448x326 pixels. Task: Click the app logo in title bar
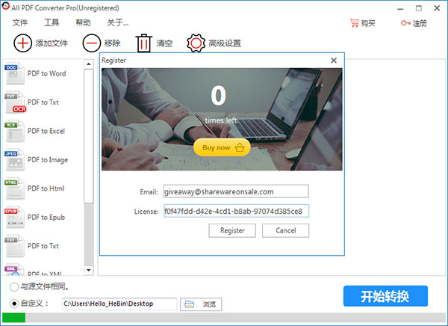click(x=5, y=6)
